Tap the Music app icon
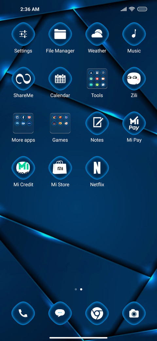This screenshot has height=341, width=157. click(134, 34)
